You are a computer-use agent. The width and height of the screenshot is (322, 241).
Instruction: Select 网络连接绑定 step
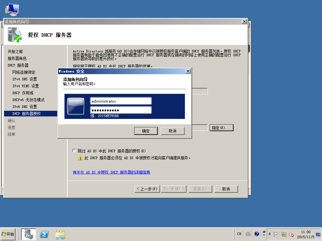(24, 72)
